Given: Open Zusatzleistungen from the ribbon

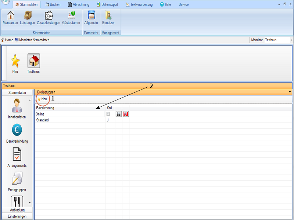Looking at the screenshot, I should pyautogui.click(x=49, y=18).
